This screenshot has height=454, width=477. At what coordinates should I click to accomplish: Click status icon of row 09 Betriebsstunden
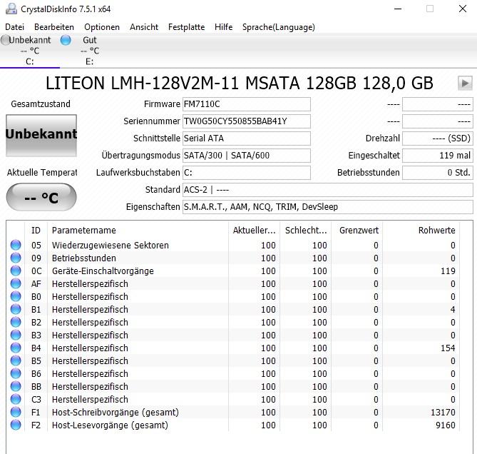pyautogui.click(x=16, y=258)
